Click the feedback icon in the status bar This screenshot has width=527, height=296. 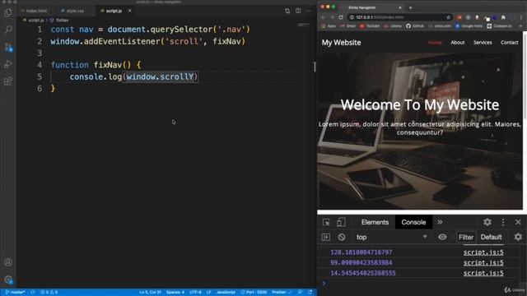coord(300,292)
